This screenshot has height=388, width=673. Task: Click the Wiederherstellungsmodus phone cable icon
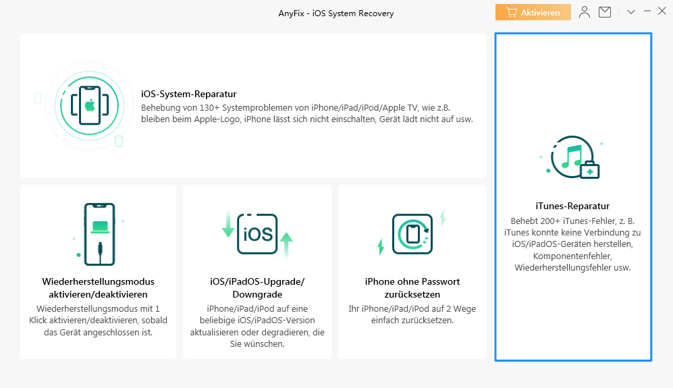(x=100, y=234)
